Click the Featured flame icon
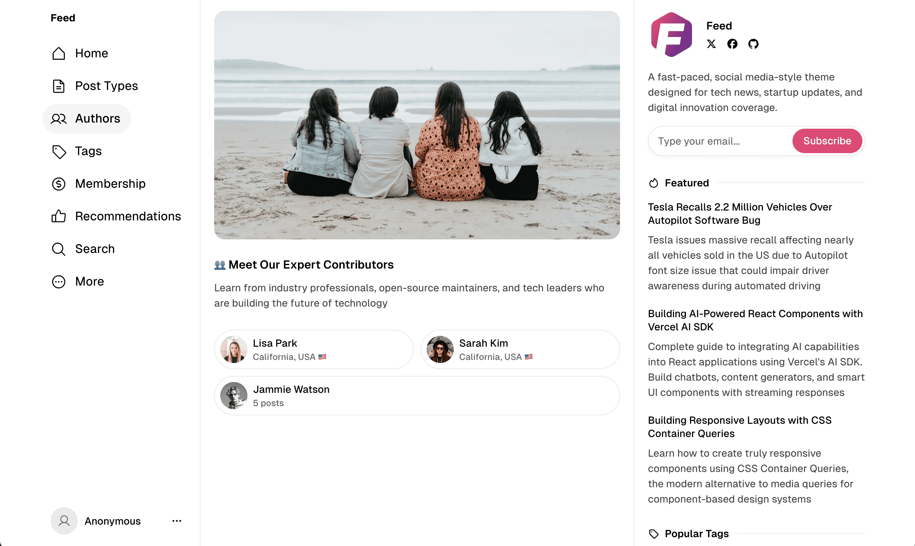This screenshot has height=546, width=915. point(654,183)
